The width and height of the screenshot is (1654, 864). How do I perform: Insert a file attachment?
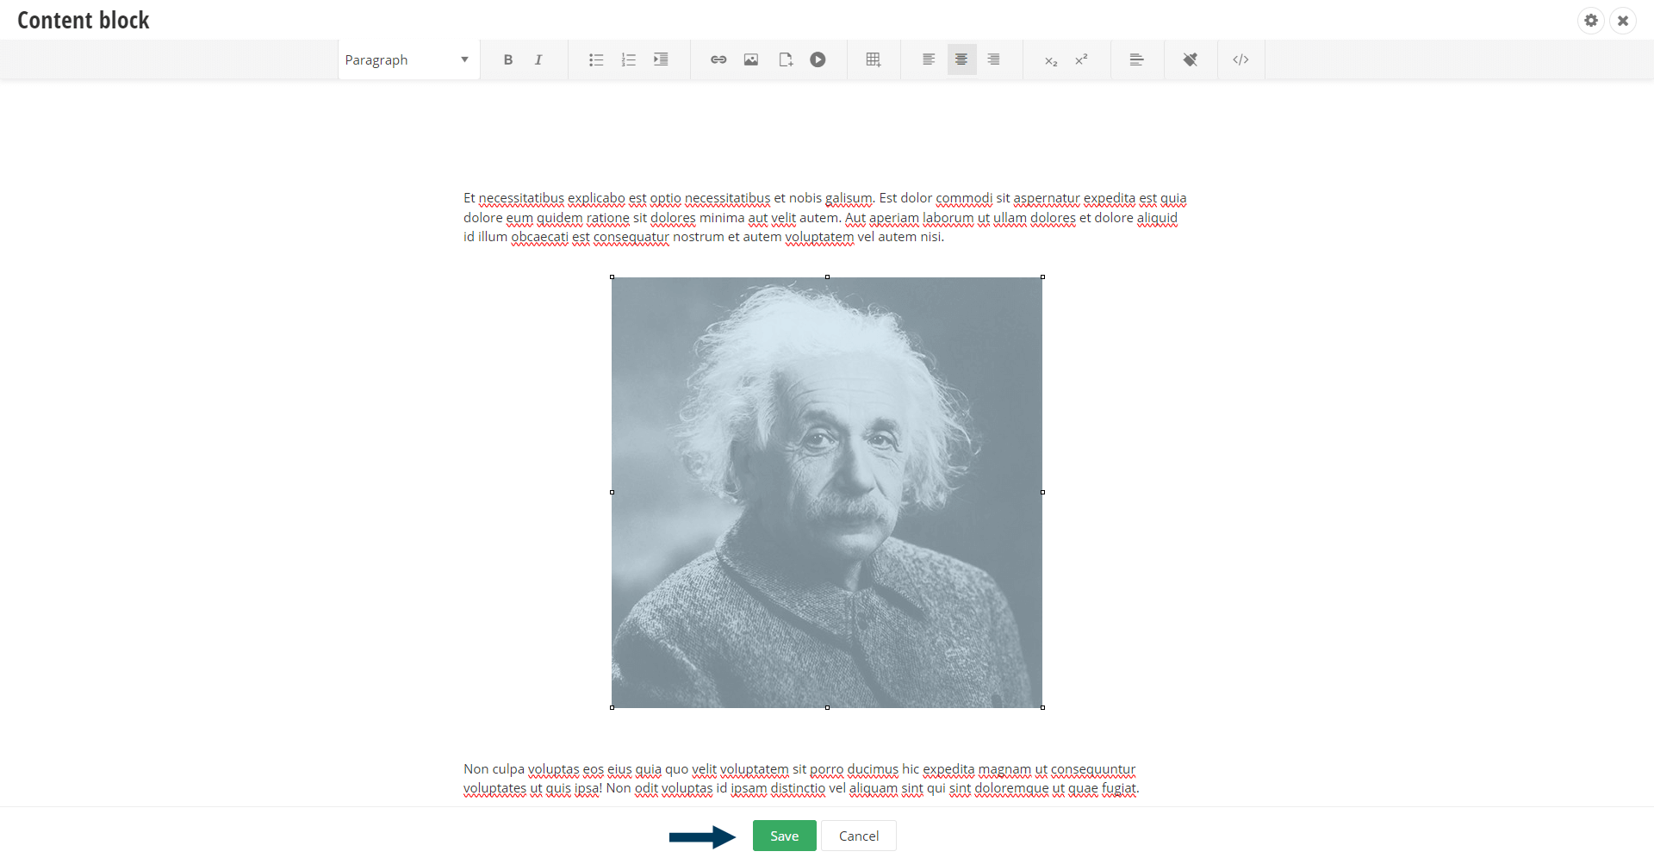click(x=786, y=59)
